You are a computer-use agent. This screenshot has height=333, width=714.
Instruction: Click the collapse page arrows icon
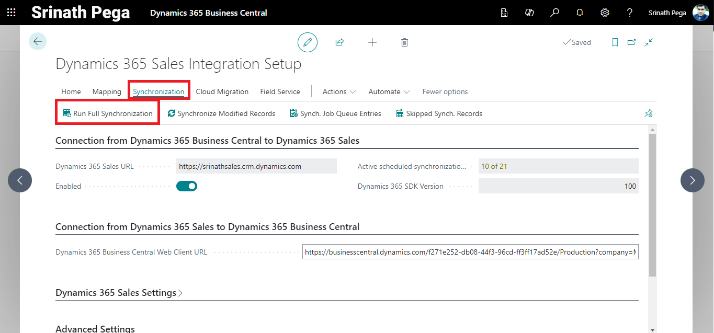pyautogui.click(x=649, y=42)
